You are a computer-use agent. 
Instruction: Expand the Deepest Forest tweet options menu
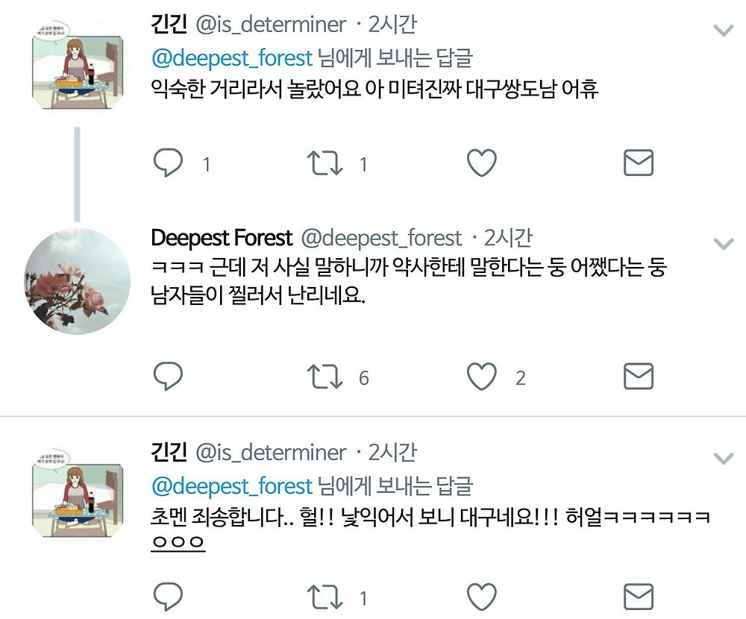coord(724,244)
